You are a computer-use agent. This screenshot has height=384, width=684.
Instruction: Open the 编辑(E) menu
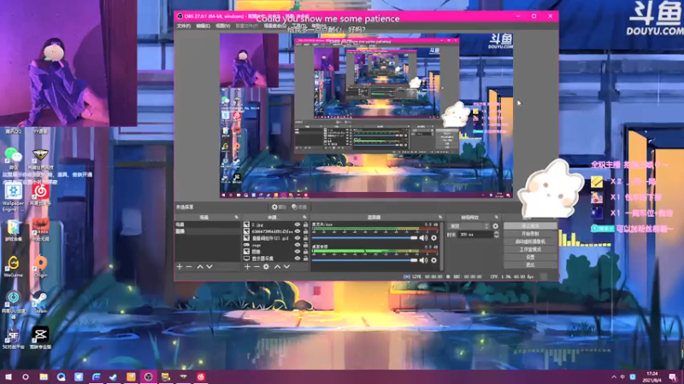click(203, 26)
